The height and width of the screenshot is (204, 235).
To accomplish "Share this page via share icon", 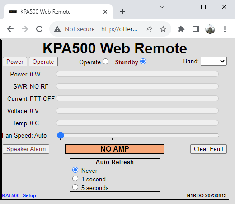I will (149, 29).
